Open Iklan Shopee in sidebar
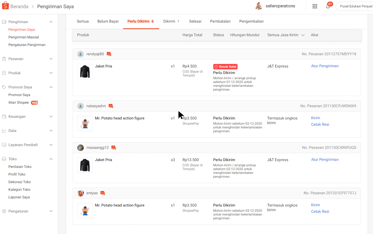Screen dimensions: 373x234 [19, 103]
